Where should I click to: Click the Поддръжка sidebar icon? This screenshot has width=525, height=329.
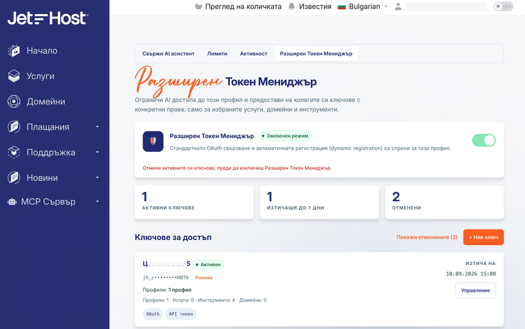14,152
